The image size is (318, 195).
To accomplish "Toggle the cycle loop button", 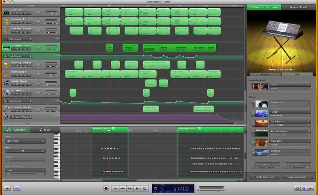I will [x=144, y=188].
